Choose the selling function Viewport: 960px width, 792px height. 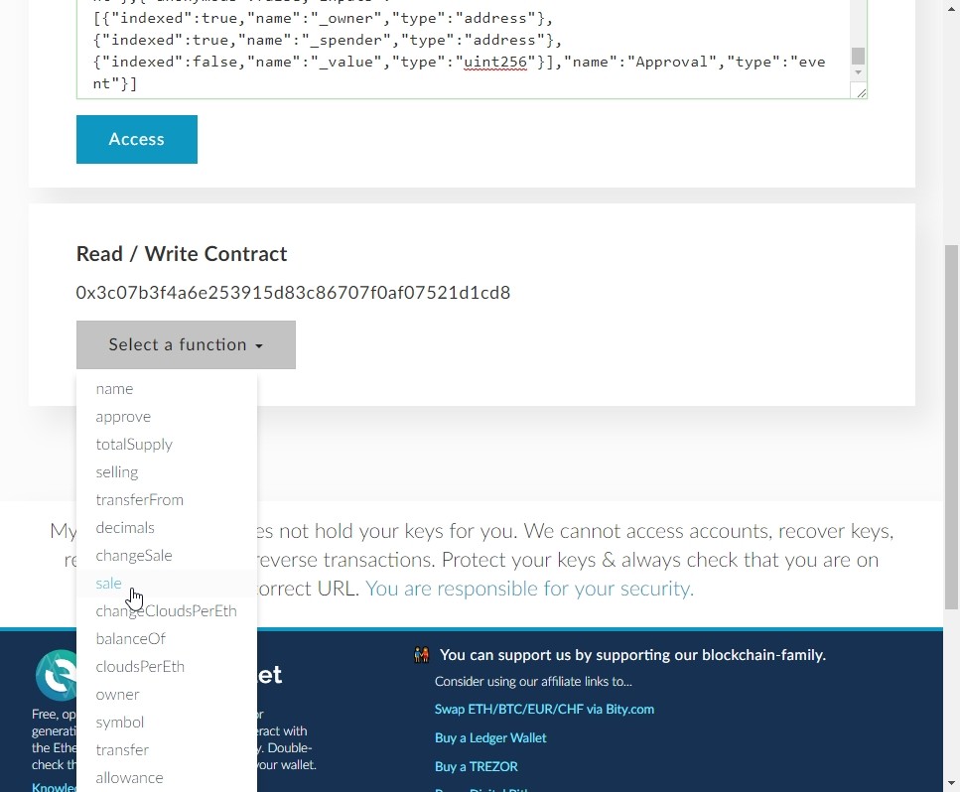pos(117,471)
